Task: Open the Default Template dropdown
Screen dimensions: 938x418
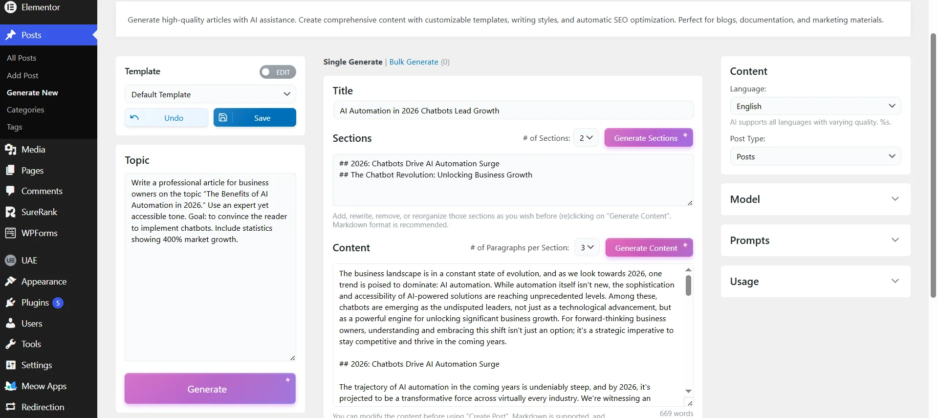Action: (x=210, y=94)
